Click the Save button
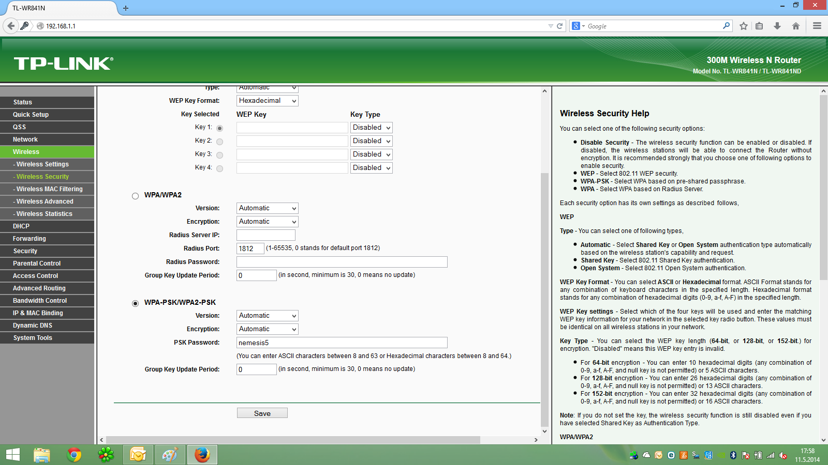Viewport: 828px width, 465px height. (262, 413)
